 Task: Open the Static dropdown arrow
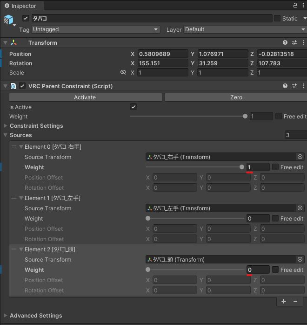pos(305,18)
